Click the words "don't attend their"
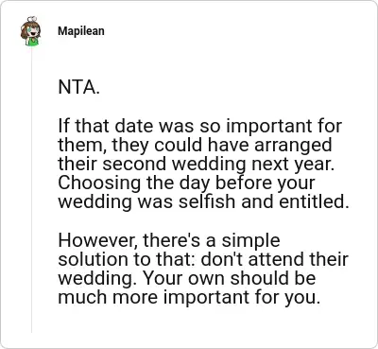 point(274,259)
